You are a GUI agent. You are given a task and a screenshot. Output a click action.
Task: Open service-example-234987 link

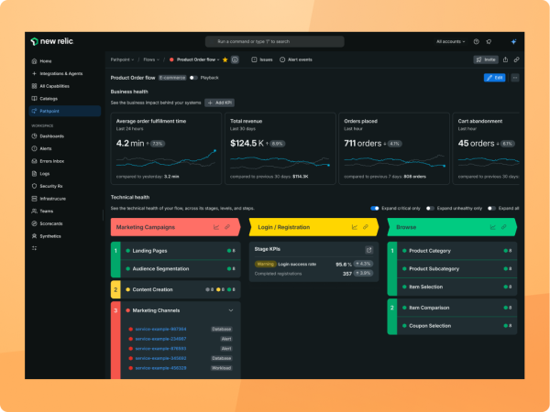tap(160, 339)
